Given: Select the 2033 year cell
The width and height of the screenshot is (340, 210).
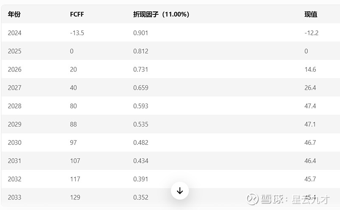Looking at the screenshot, I should coord(14,197).
